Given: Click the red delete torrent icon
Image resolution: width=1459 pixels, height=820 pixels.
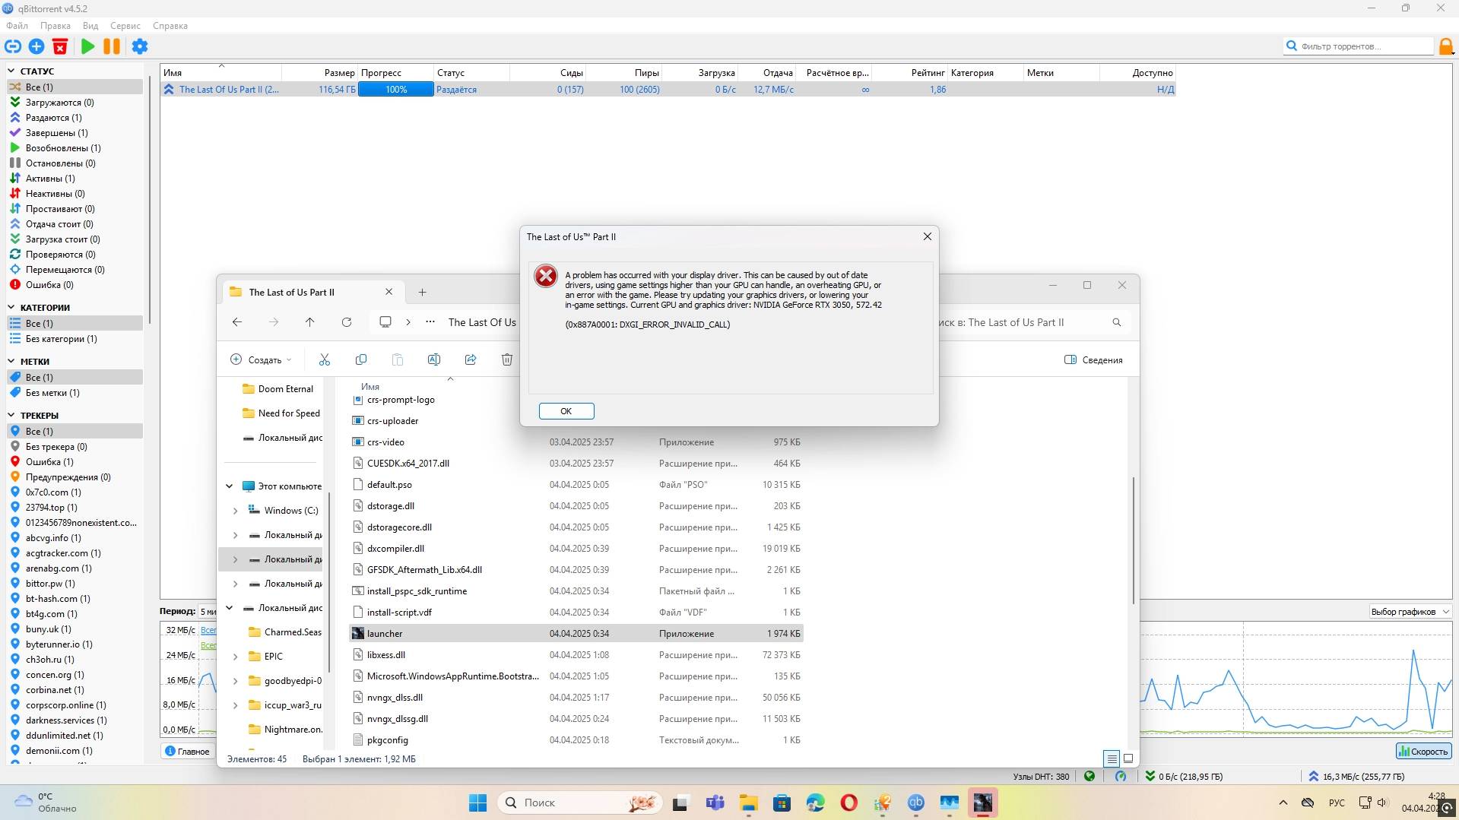Looking at the screenshot, I should click(x=60, y=46).
